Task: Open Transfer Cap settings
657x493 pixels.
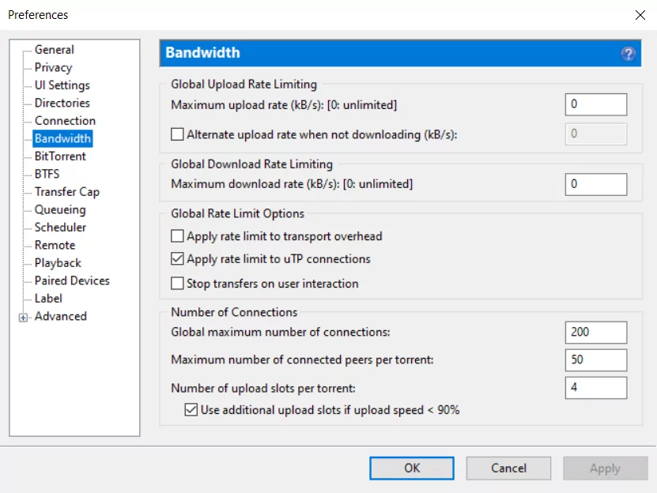Action: click(x=67, y=192)
